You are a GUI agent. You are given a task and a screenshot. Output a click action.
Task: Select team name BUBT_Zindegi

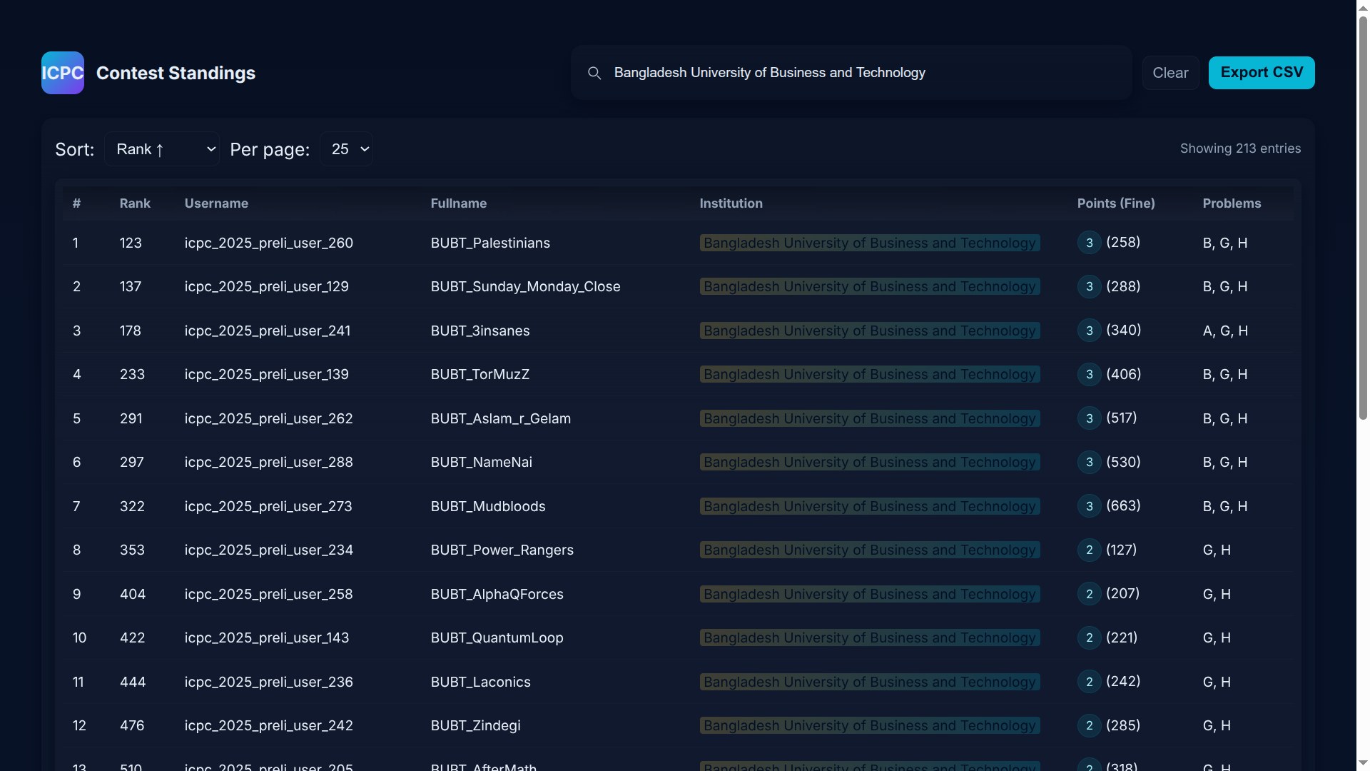tap(475, 726)
